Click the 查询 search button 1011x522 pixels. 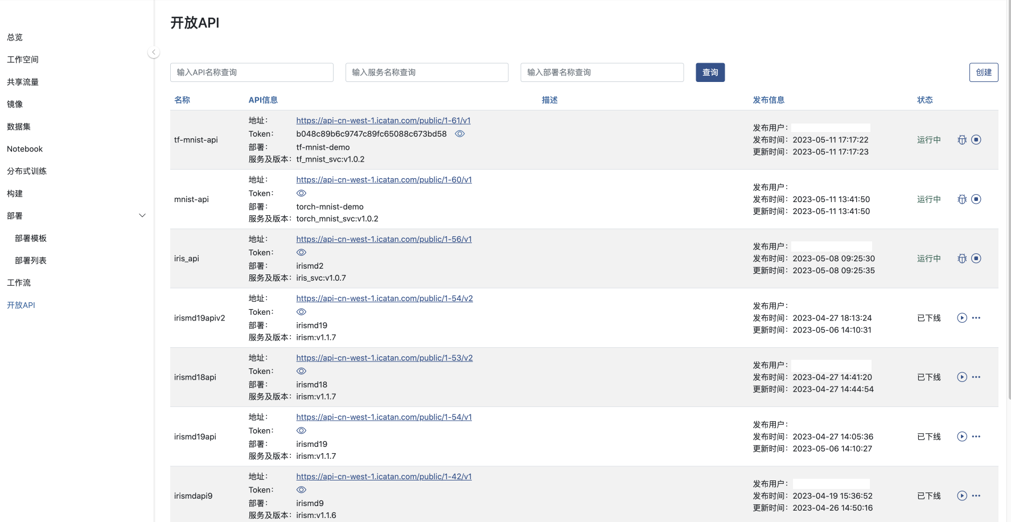coord(710,72)
